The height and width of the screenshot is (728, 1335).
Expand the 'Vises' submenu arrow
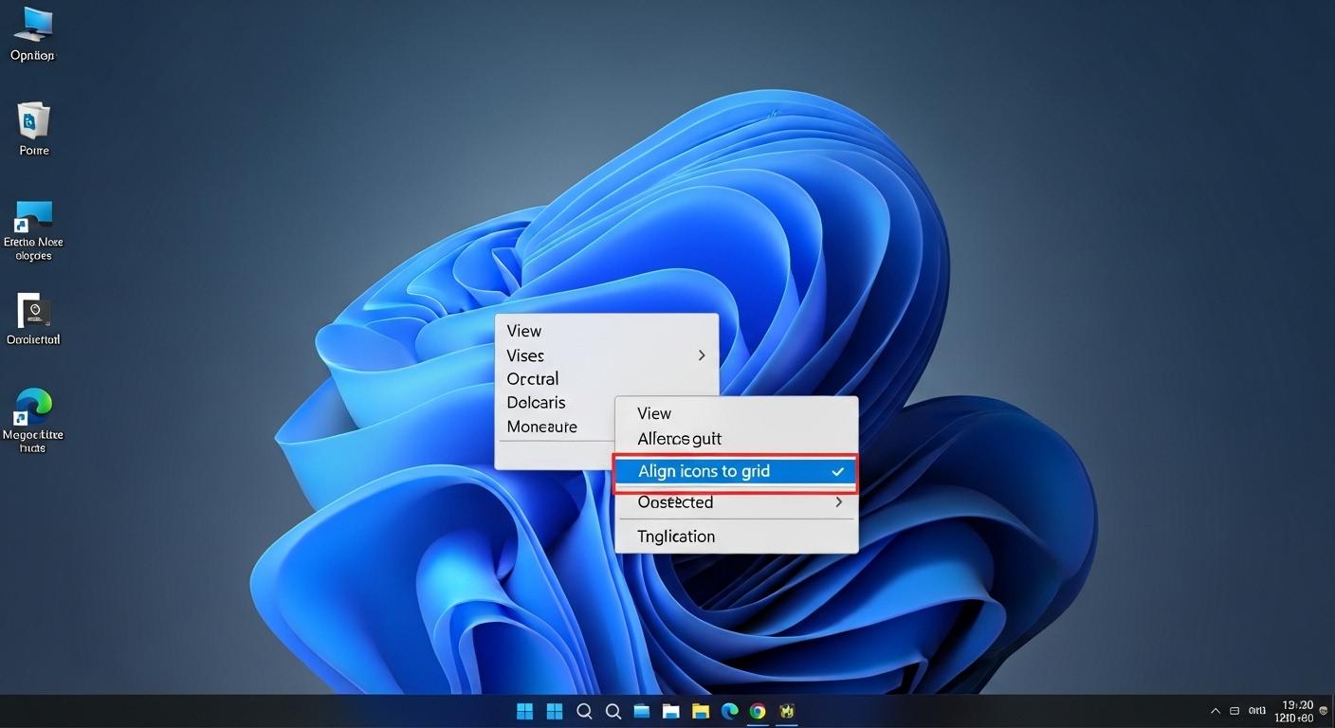pos(702,355)
